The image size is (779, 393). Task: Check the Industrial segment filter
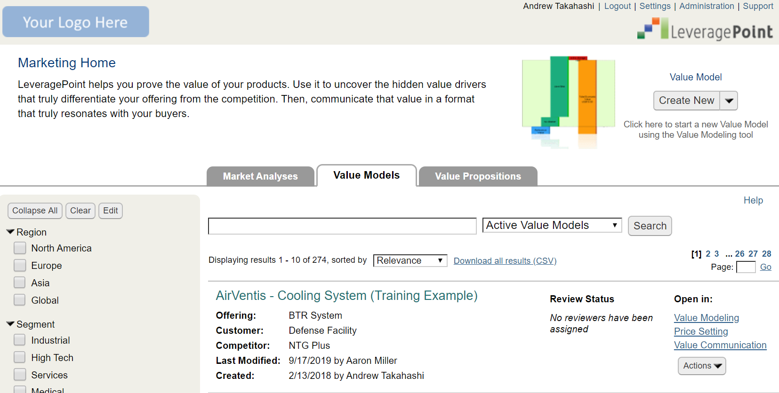[20, 340]
